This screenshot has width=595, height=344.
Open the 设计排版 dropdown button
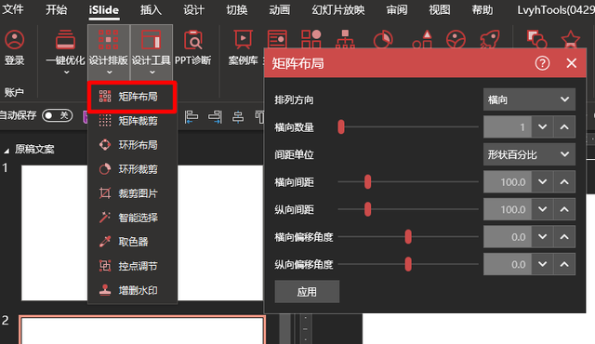pos(109,52)
